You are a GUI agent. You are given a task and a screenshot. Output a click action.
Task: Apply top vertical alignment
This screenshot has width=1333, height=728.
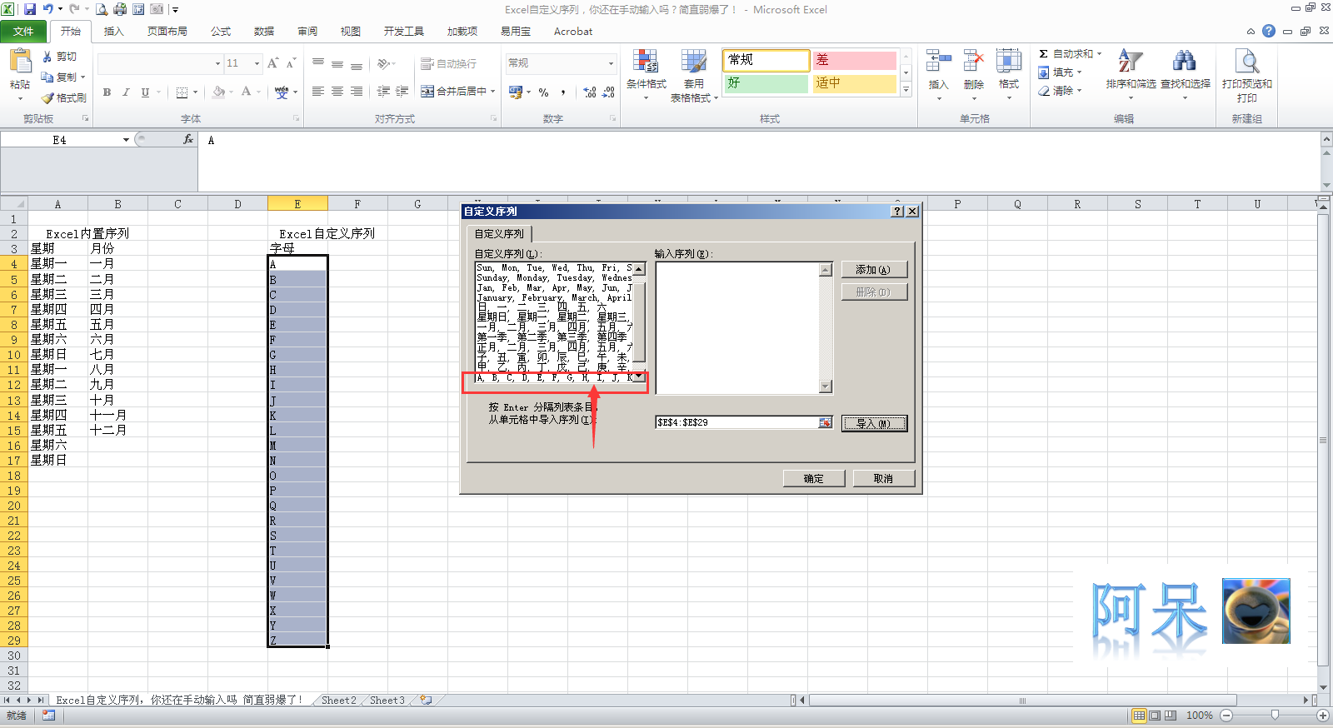click(318, 63)
